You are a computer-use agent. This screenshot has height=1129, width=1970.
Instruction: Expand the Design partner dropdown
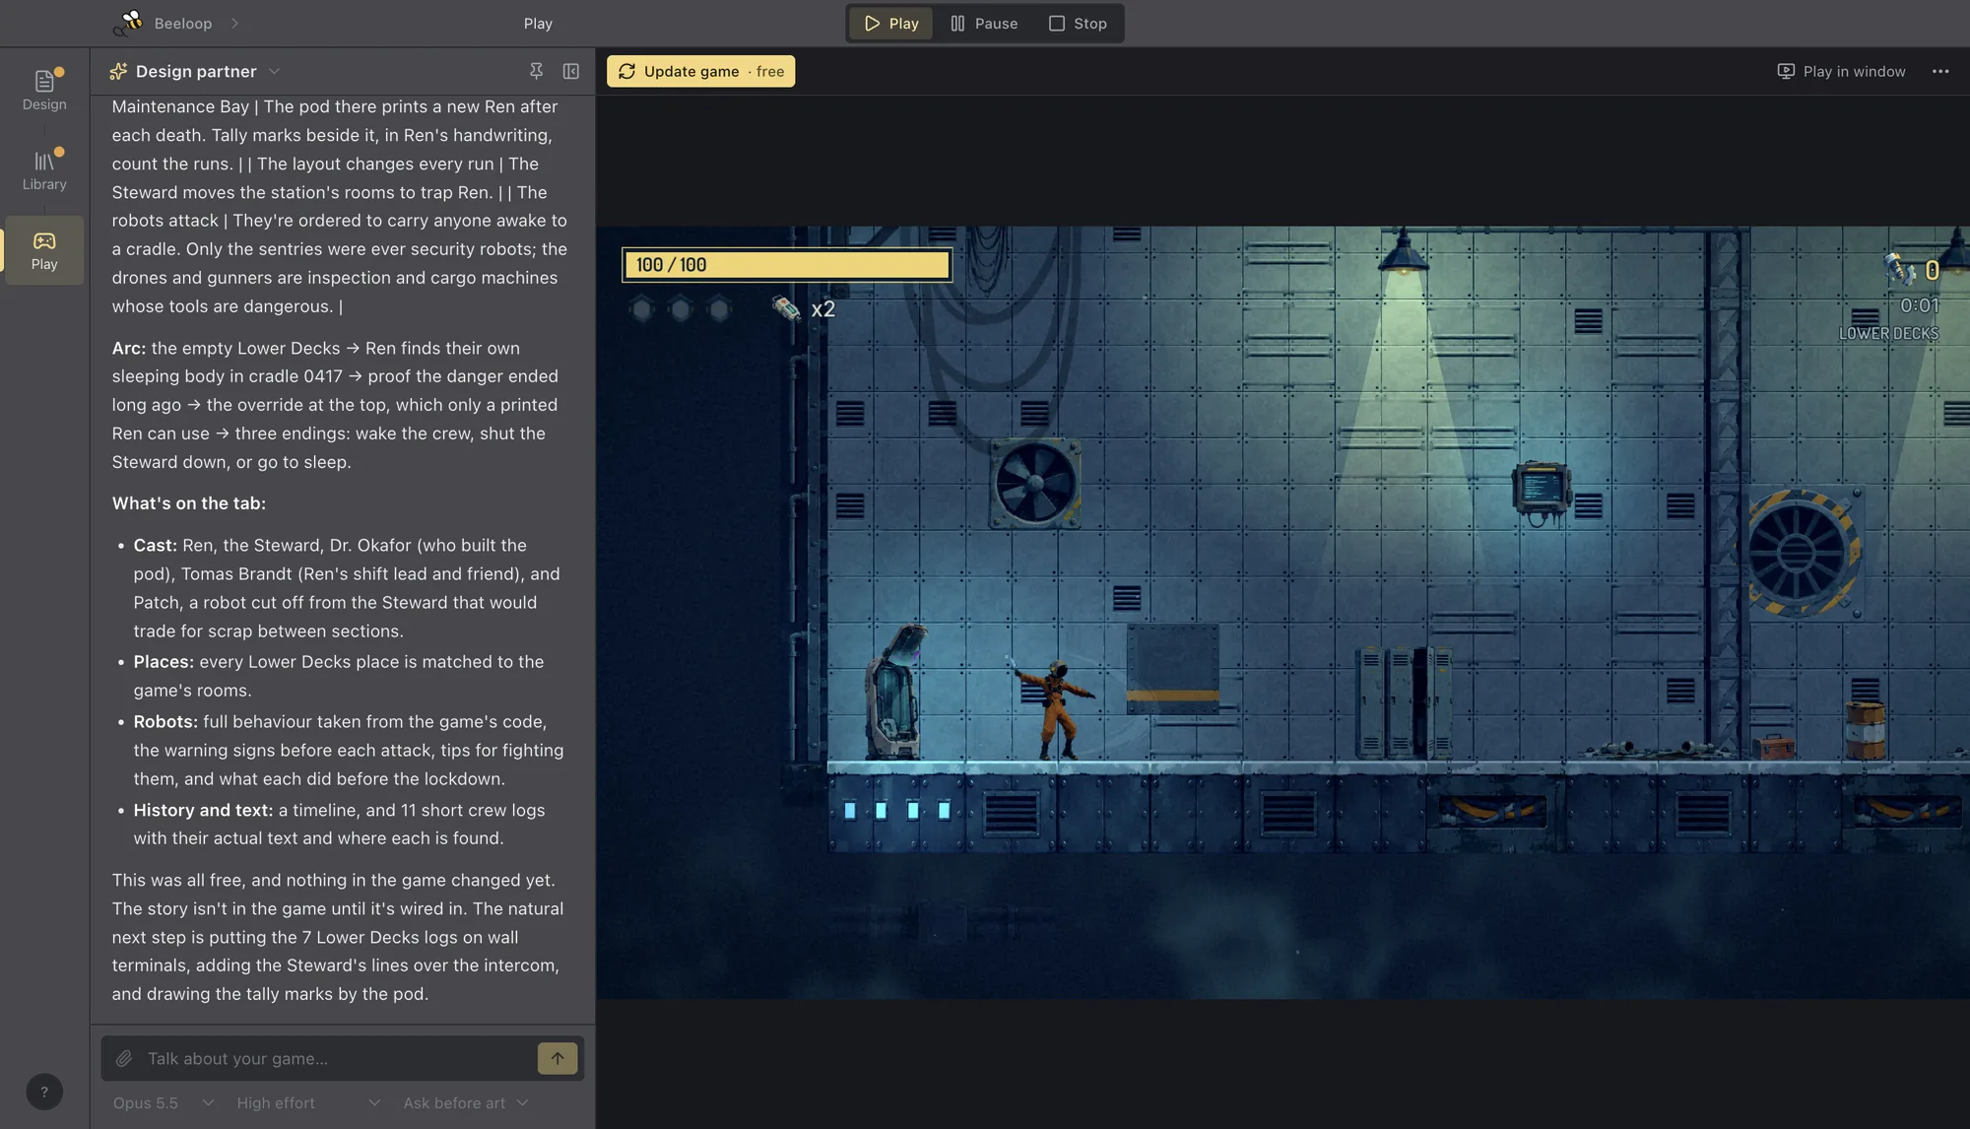pos(275,71)
